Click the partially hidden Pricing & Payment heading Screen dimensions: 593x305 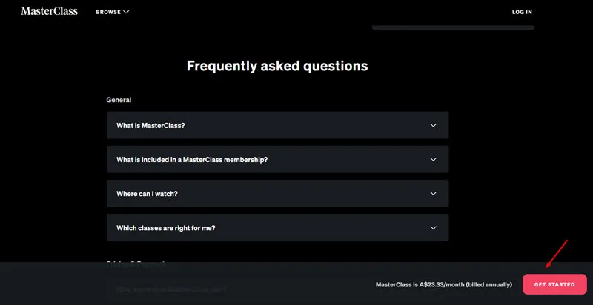pyautogui.click(x=136, y=263)
